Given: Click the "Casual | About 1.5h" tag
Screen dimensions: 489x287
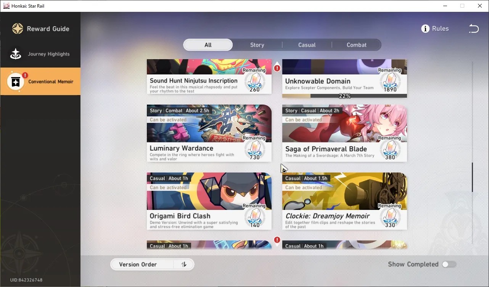Looking at the screenshot, I should 306,178.
